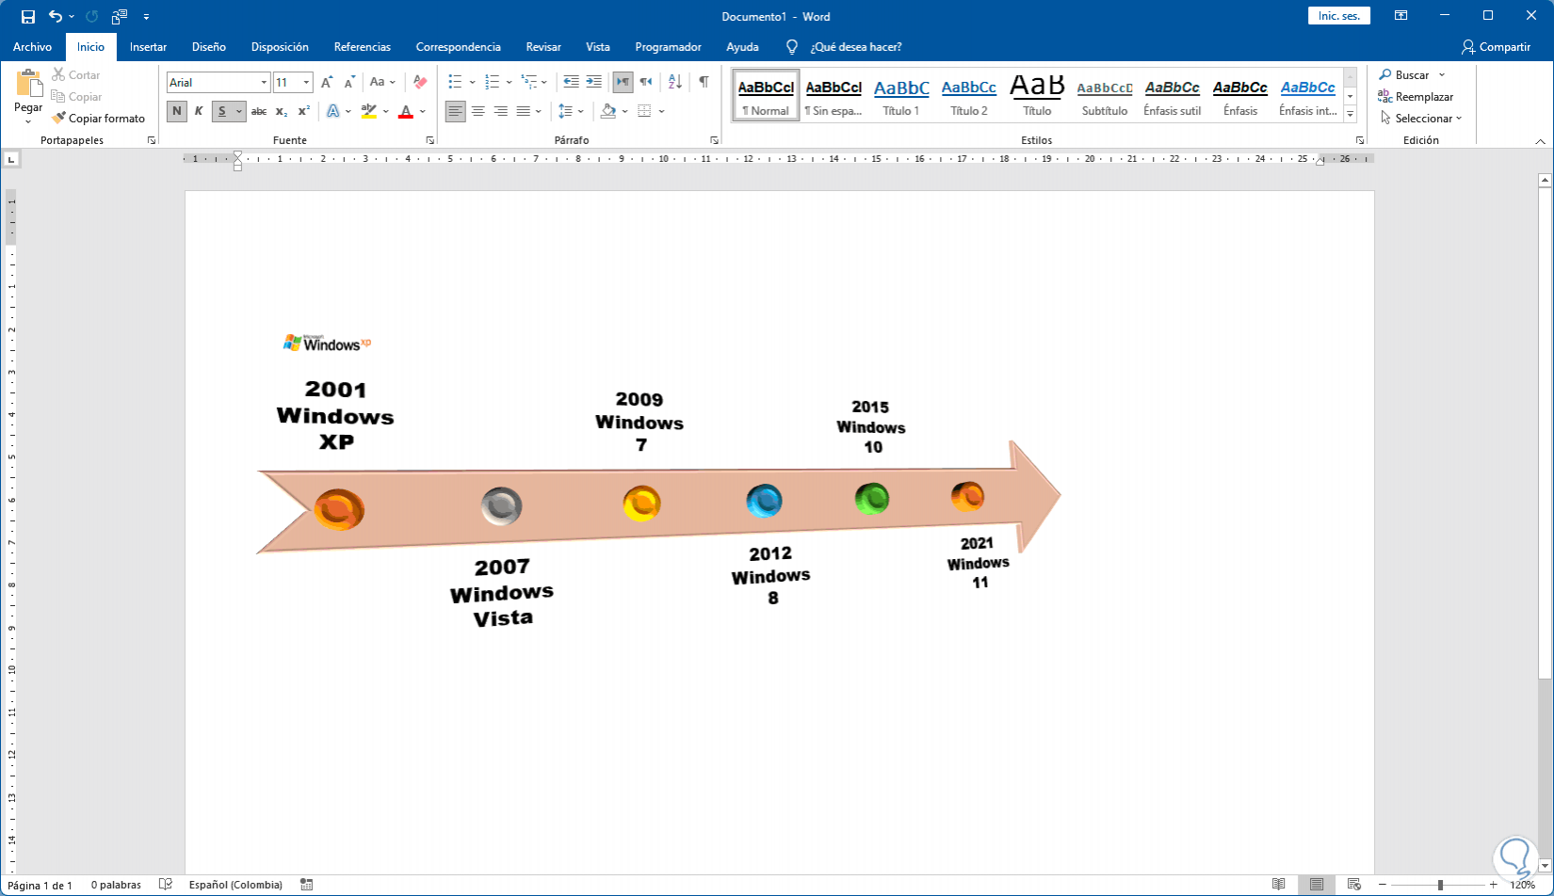
Task: Switch to the Diseño tab
Action: pos(209,47)
